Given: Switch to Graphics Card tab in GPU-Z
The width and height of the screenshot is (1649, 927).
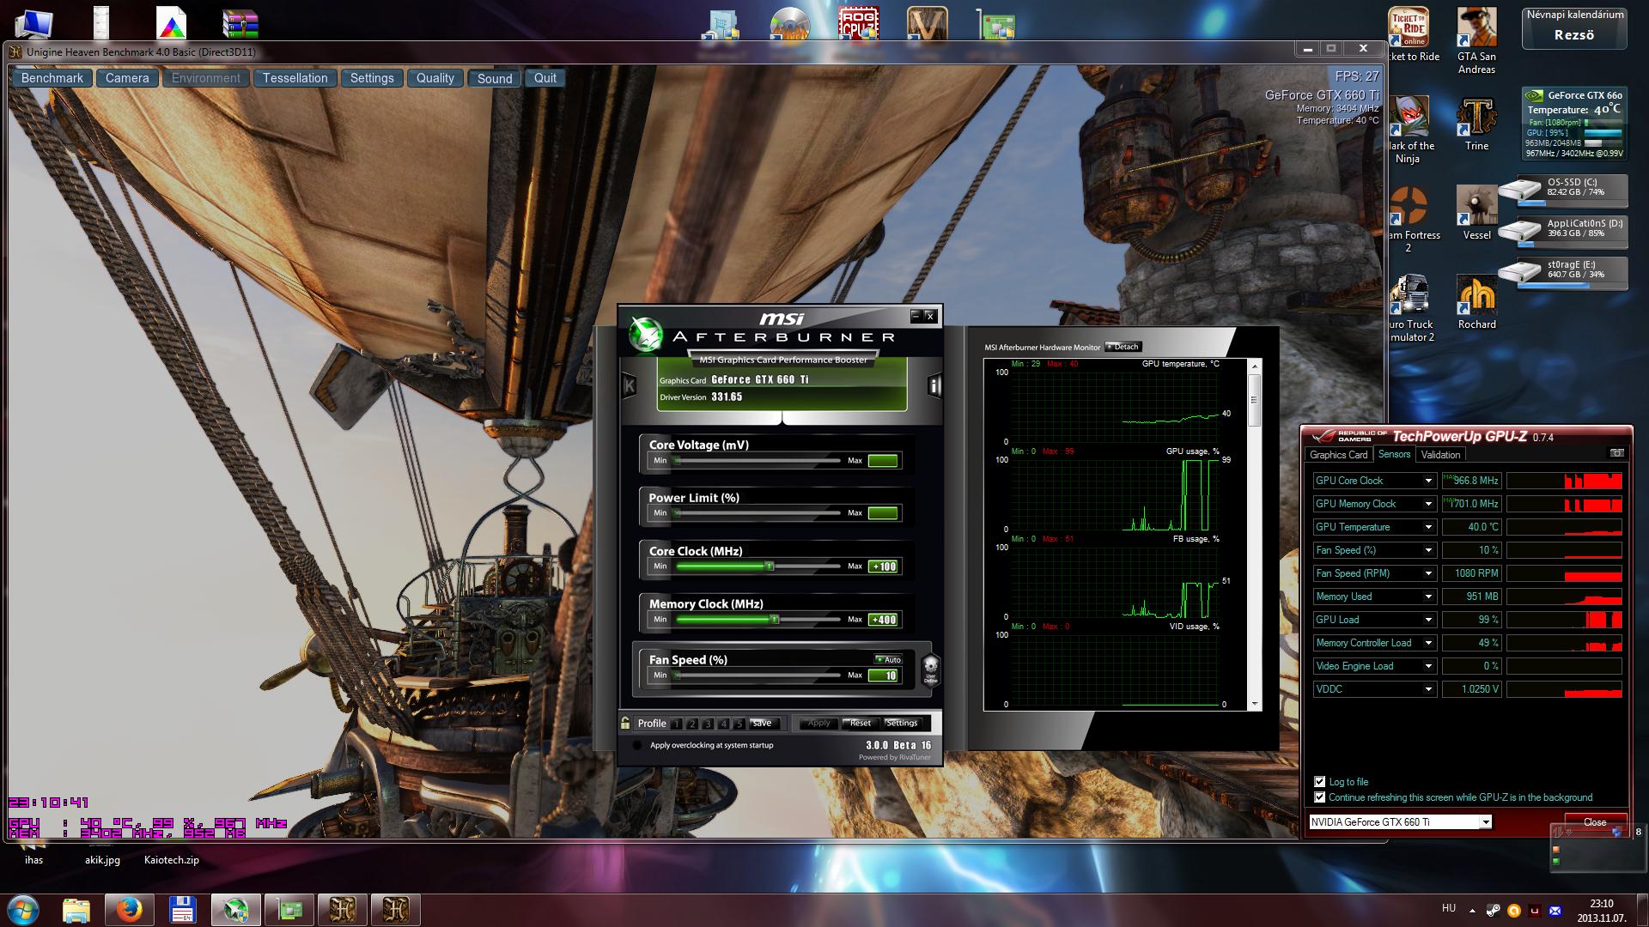Looking at the screenshot, I should coord(1338,455).
